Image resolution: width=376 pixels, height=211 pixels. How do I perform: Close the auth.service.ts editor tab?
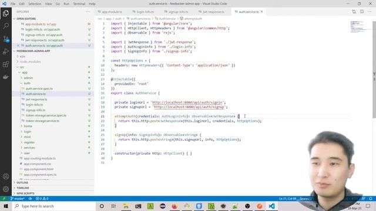point(261,12)
